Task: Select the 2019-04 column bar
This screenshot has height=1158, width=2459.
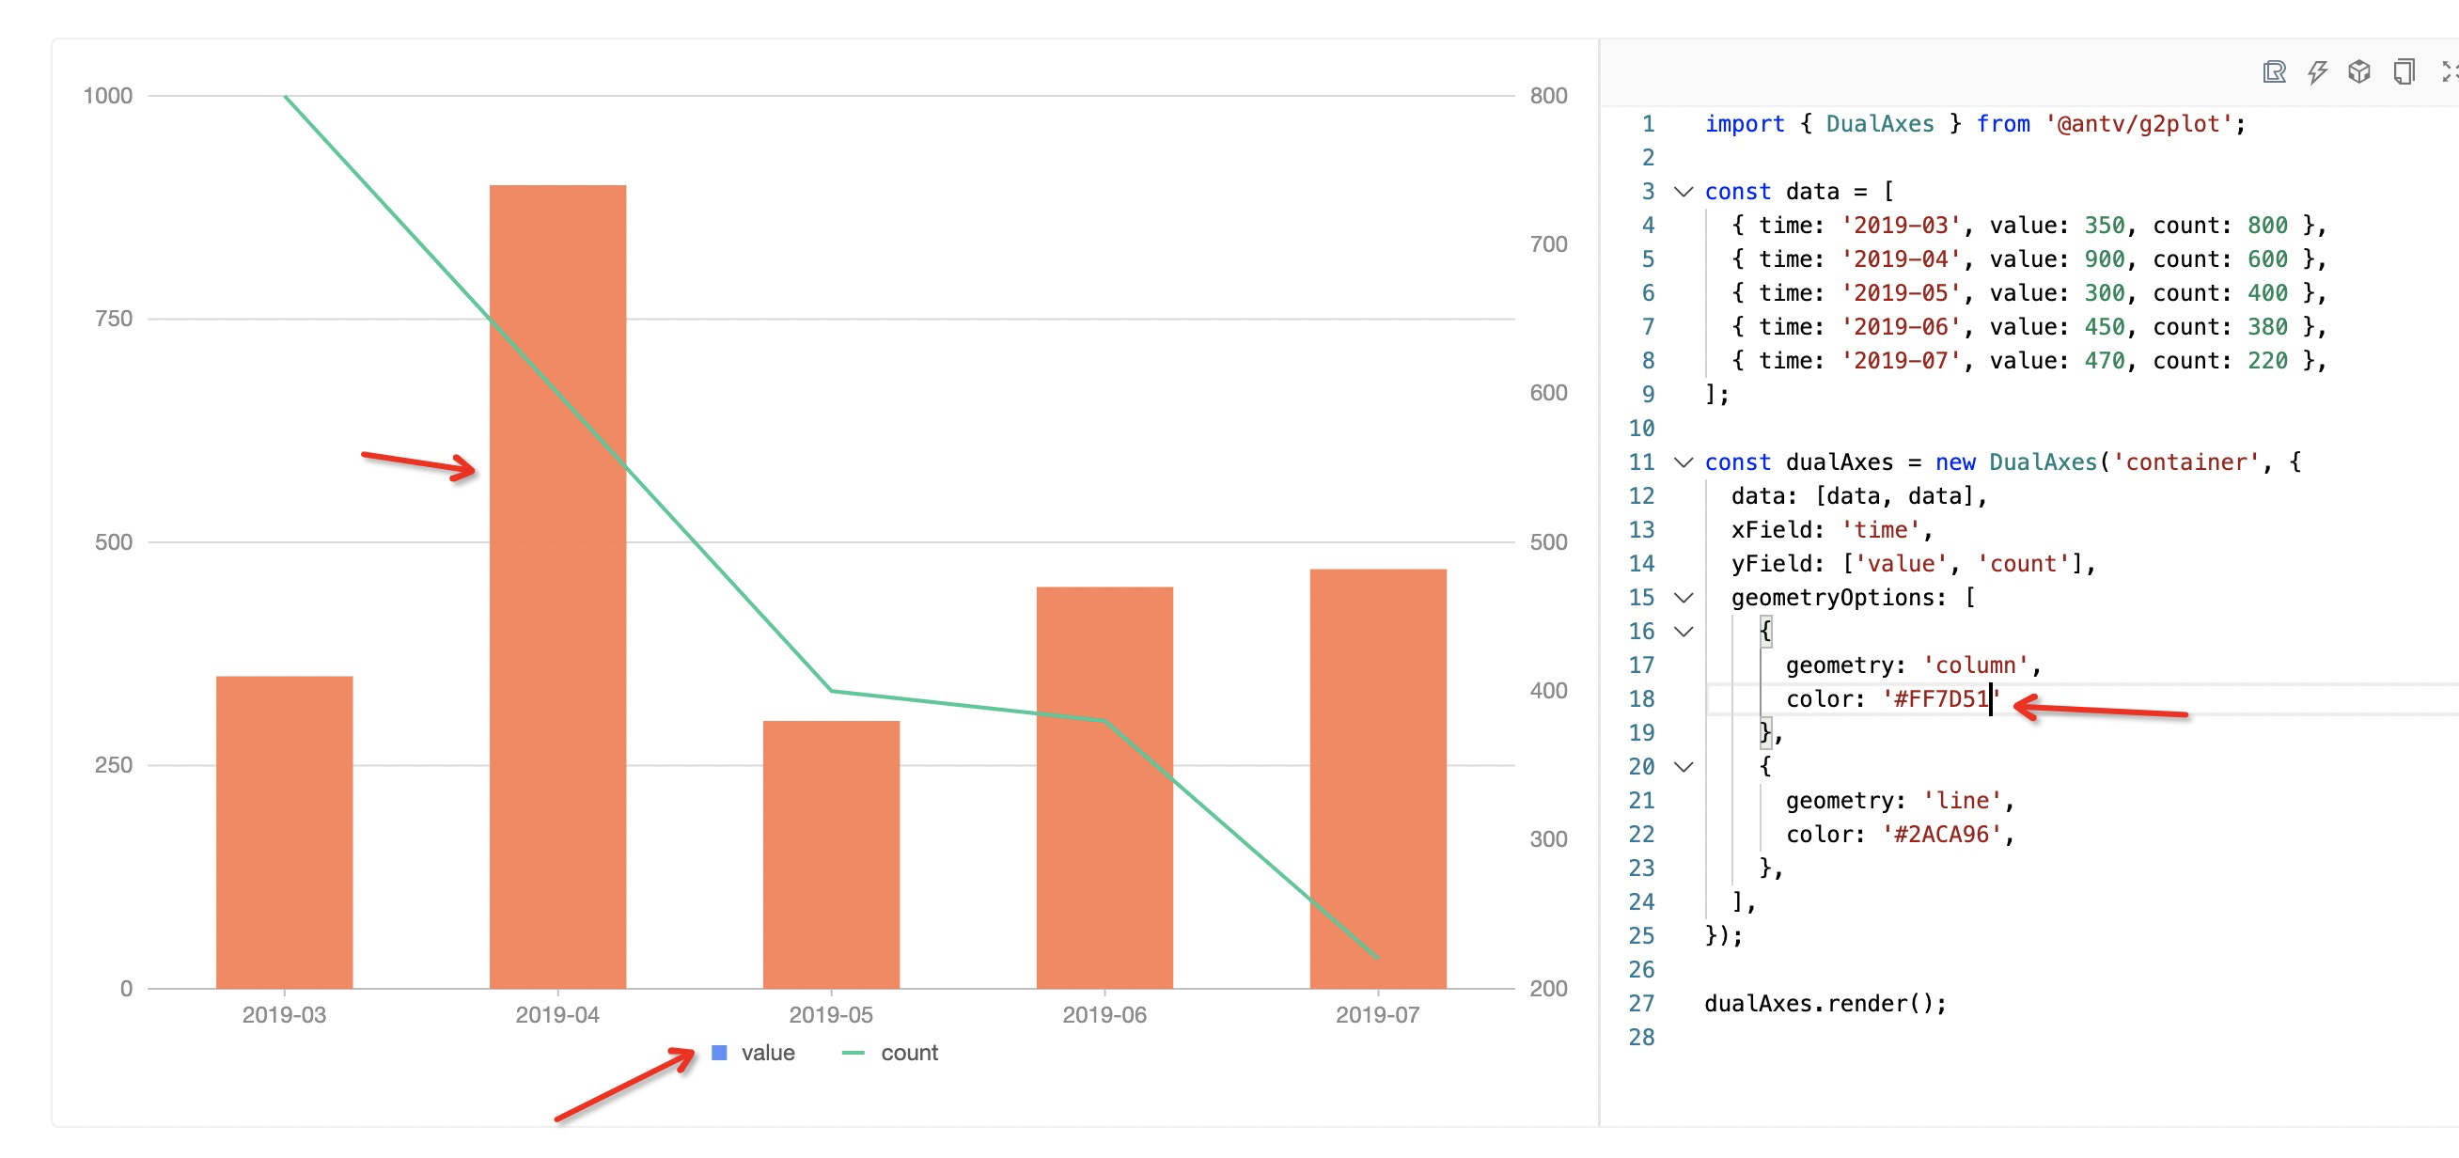Action: (x=557, y=572)
